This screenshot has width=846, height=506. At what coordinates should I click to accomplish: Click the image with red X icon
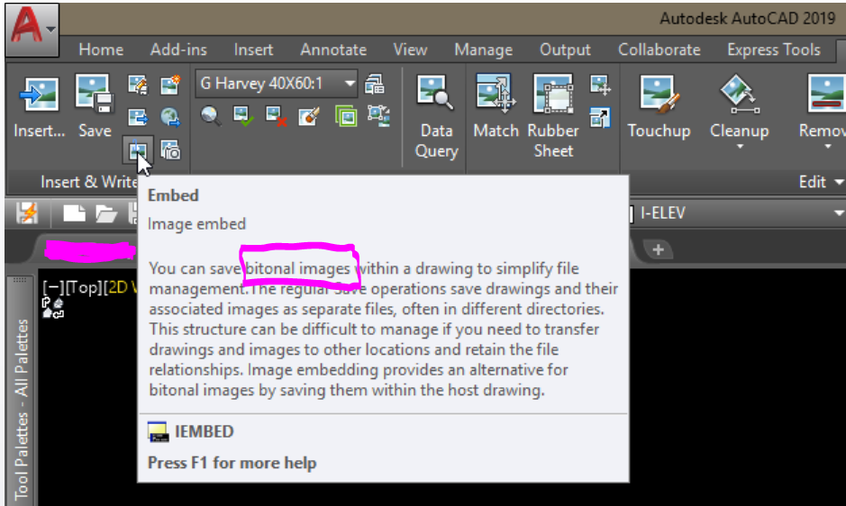point(276,115)
